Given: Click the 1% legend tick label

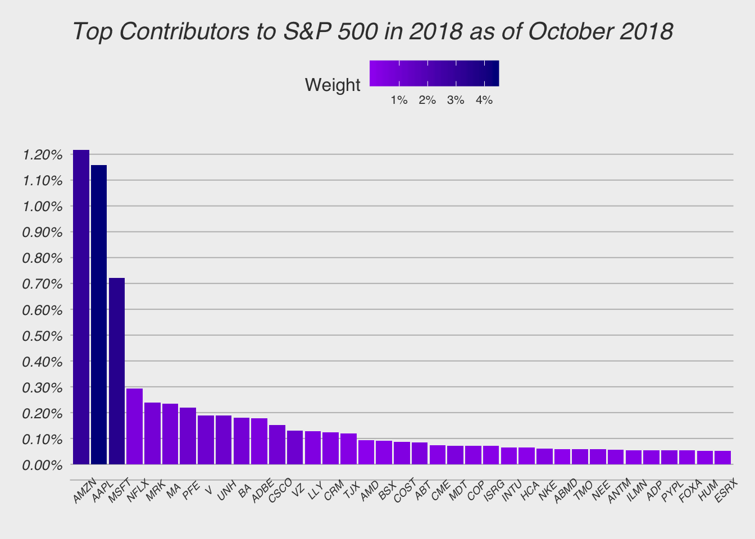Looking at the screenshot, I should pyautogui.click(x=399, y=101).
